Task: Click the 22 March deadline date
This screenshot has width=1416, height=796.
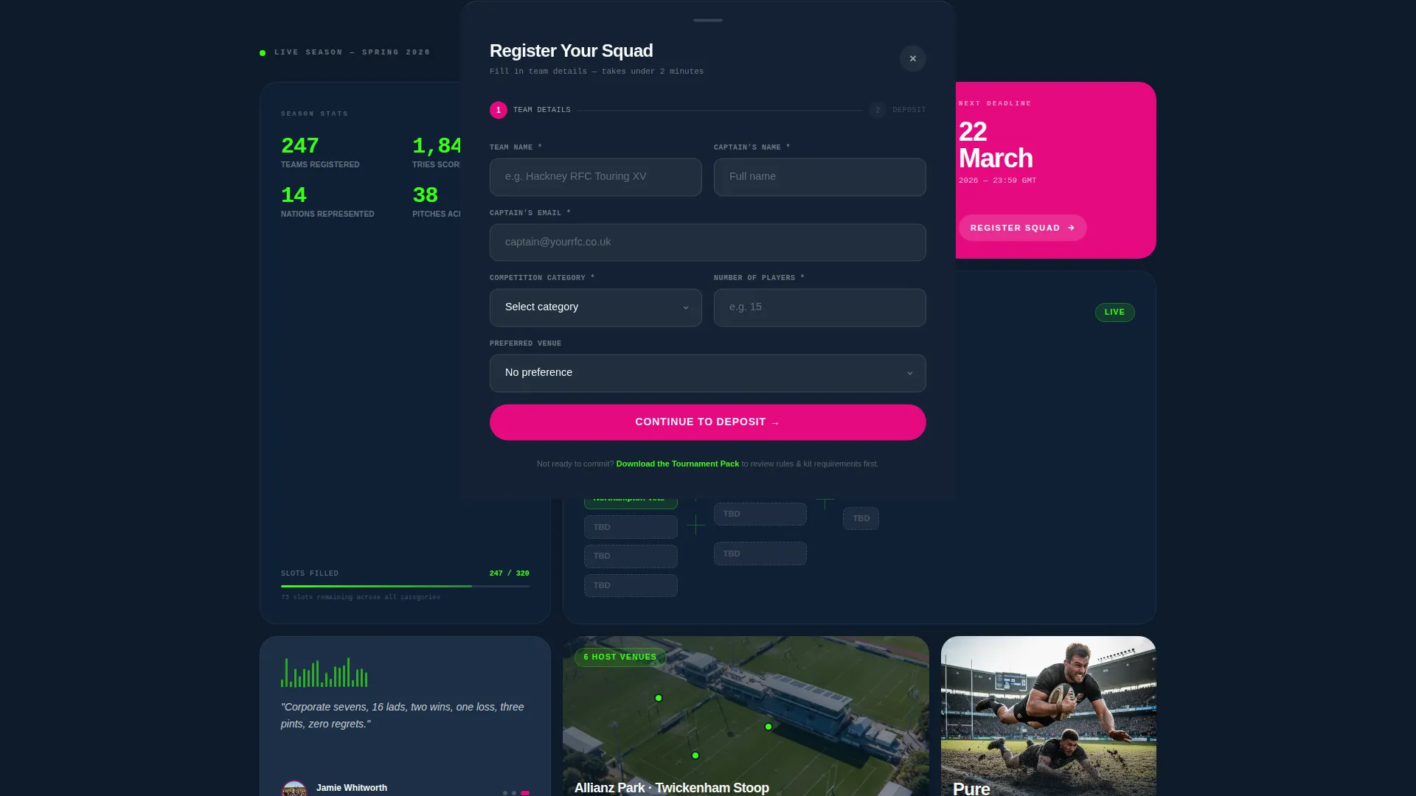Action: coord(996,145)
